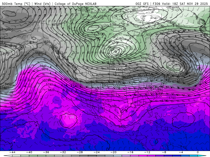Screen dimensions: 210x157
Task: Click the 5070 contour label at the low
Action: point(114,57)
